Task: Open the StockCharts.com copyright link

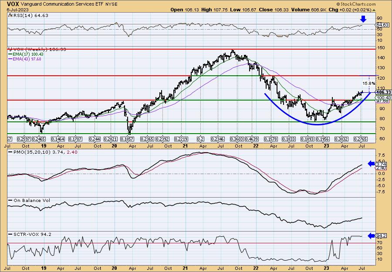Action: 356,4
